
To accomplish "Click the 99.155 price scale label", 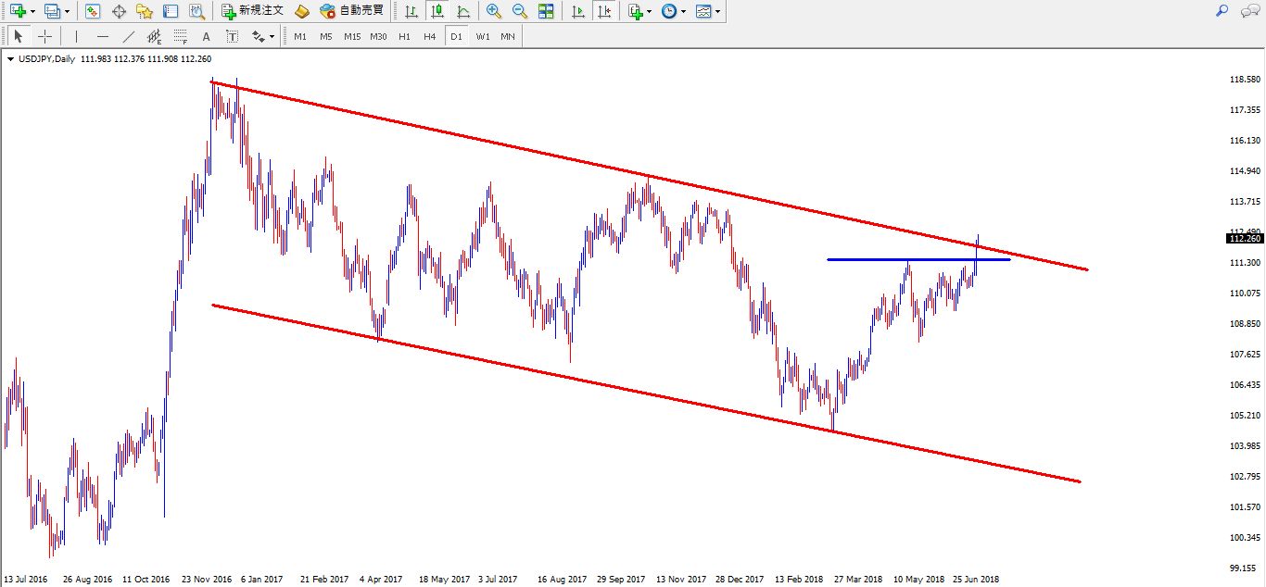I will [1245, 568].
